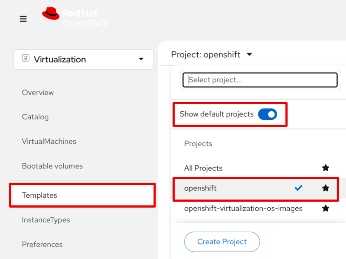Open the Templates section

click(40, 195)
